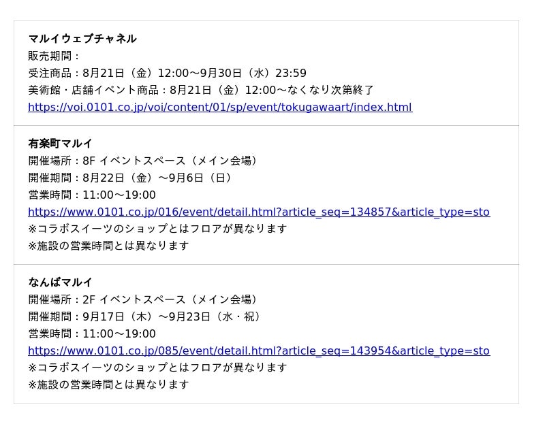
Task: Open the 016 event detail link for 有楽町マルイ
Action: tap(259, 212)
